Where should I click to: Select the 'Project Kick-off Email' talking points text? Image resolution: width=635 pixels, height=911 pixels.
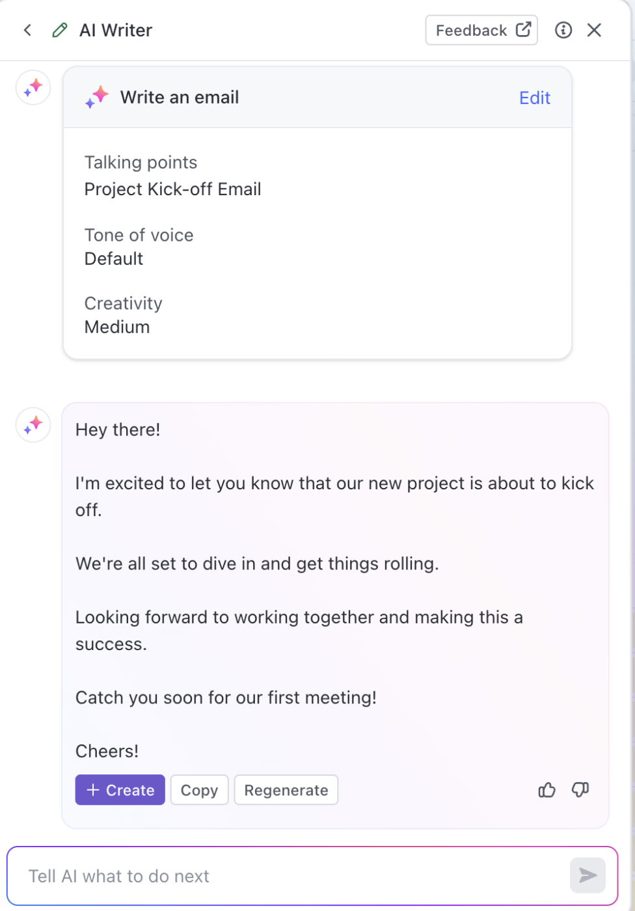point(173,189)
